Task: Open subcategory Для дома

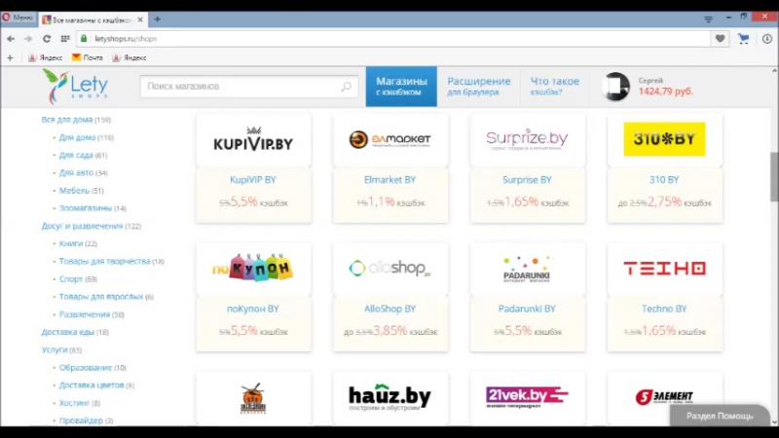Action: (77, 137)
